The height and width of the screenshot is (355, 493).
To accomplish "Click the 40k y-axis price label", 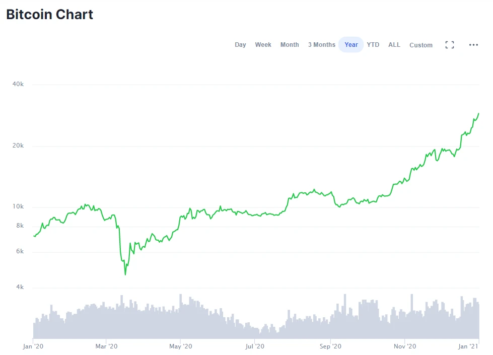I will [x=18, y=84].
